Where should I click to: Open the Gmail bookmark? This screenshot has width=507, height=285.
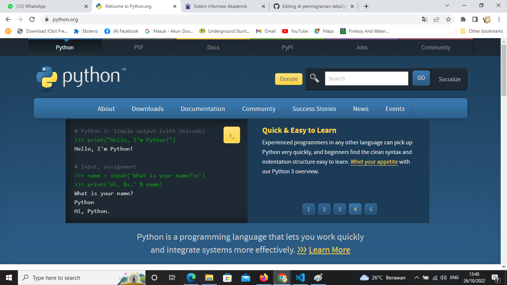coord(266,31)
